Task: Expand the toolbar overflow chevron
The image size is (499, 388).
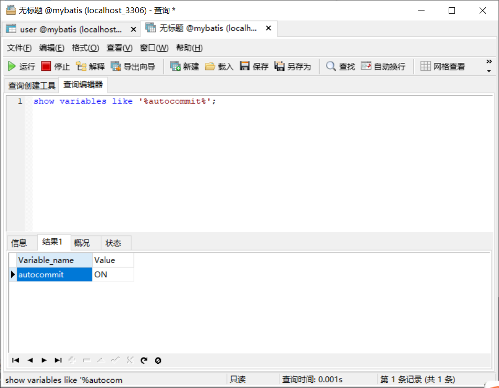Action: tap(490, 62)
